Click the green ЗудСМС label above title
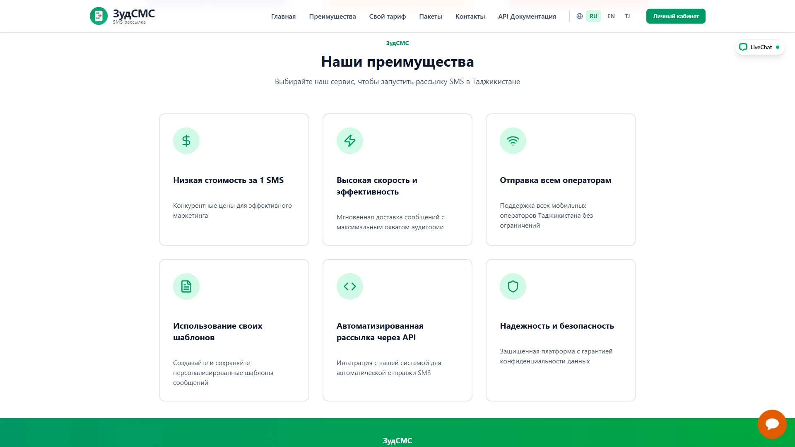 click(397, 43)
